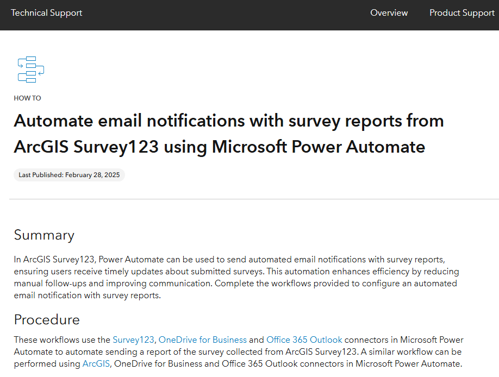Viewport: 499px width, 377px height.
Task: Select the Last Published February 28, 2025 badge
Action: point(69,175)
